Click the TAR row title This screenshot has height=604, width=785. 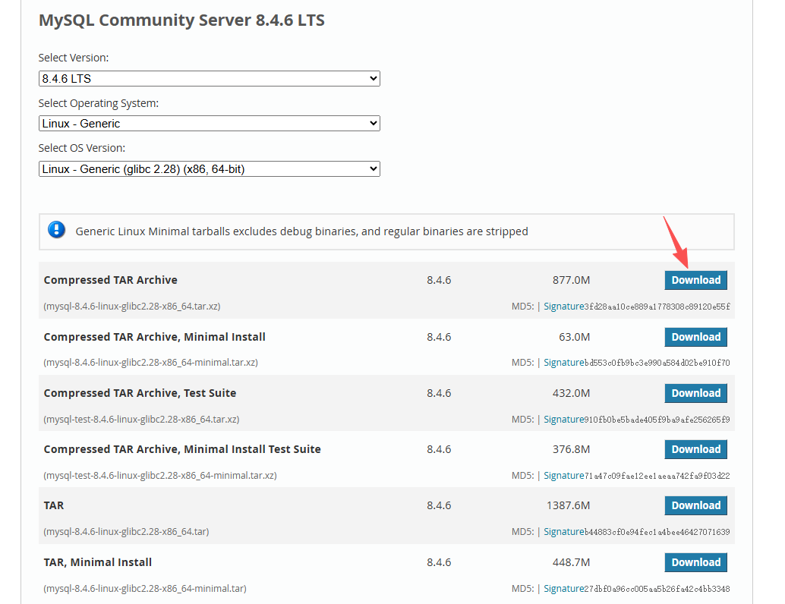pos(54,505)
